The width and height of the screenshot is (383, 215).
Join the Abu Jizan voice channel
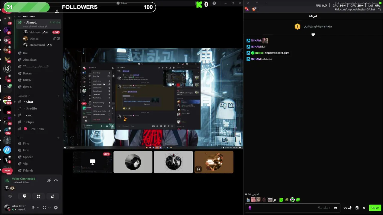[x=39, y=60]
